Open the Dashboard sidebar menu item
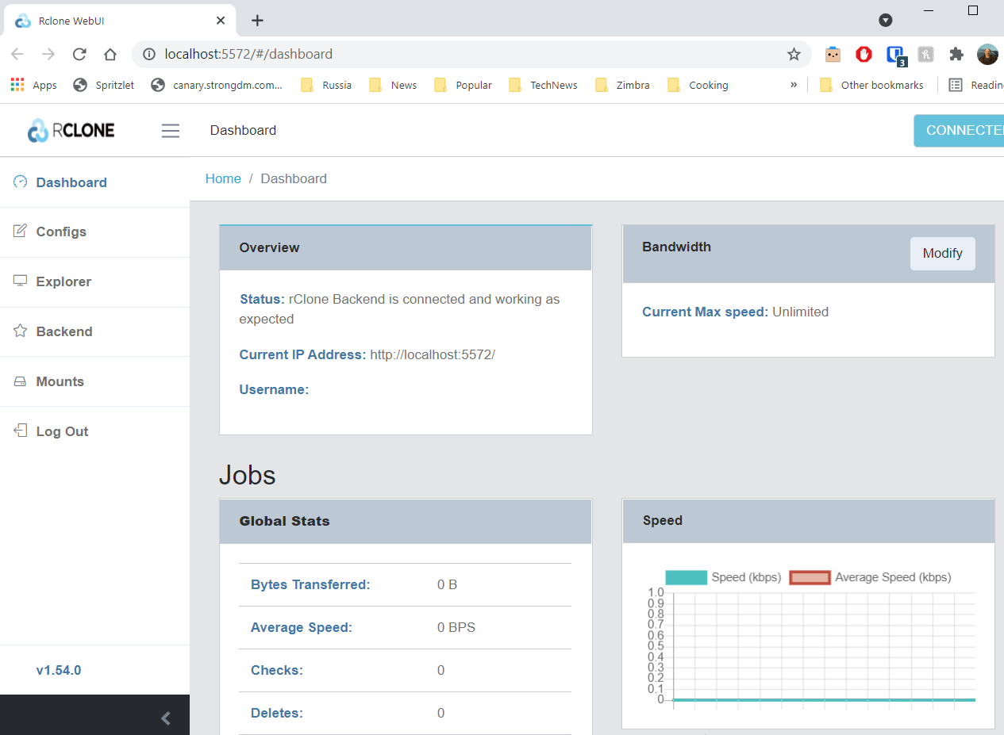 [x=94, y=182]
